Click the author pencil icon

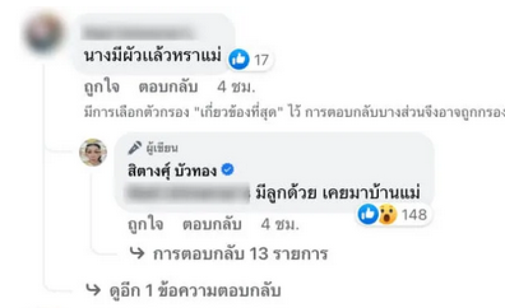click(x=134, y=147)
